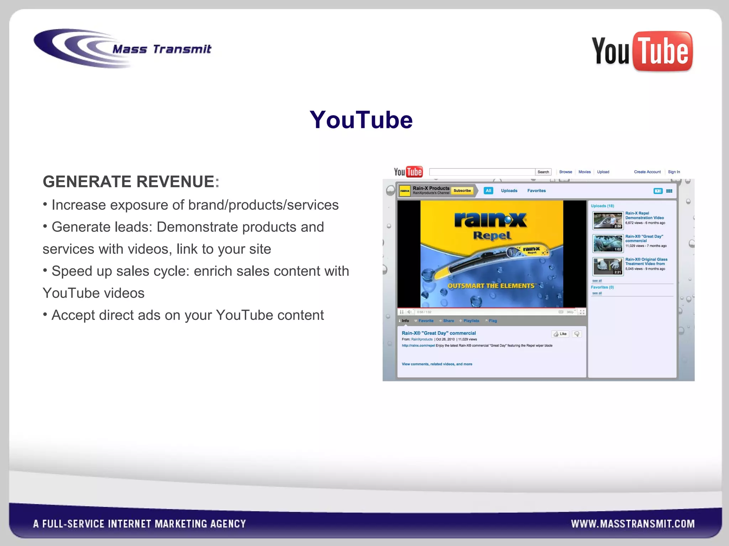Click 'see all' under Favorites (0)
Screen dimensions: 729x546
point(597,293)
